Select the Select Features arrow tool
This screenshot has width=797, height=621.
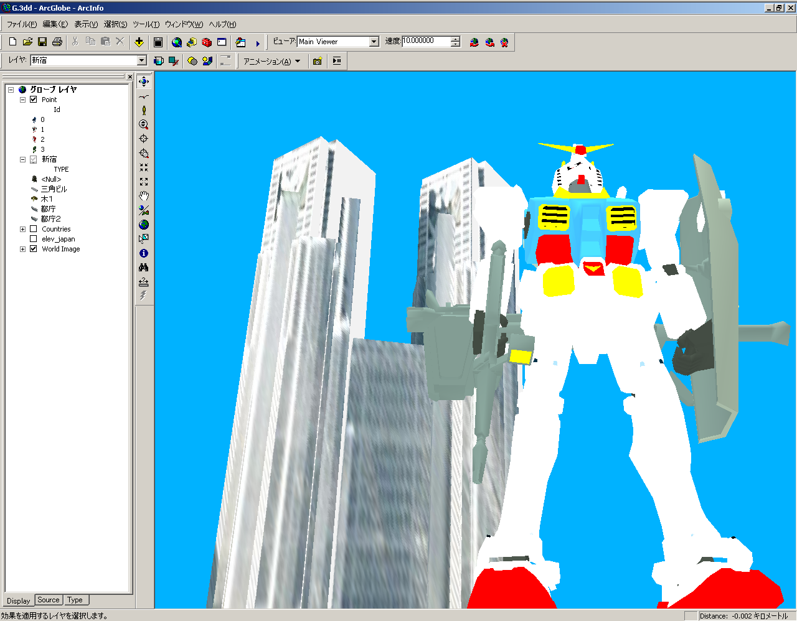coord(144,239)
